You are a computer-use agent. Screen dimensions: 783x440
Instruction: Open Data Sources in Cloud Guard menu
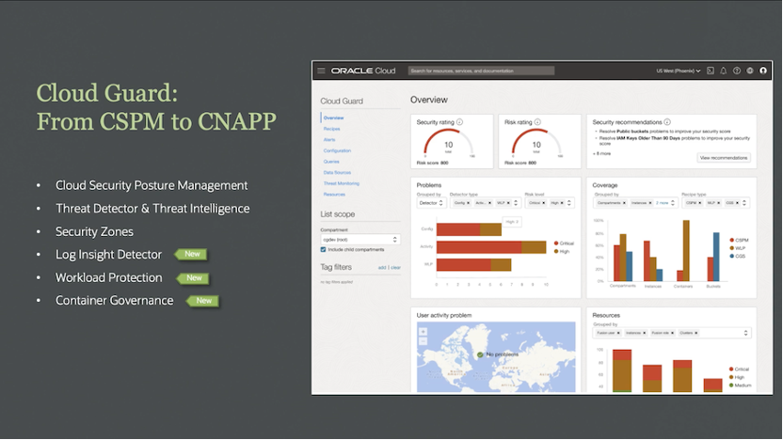click(337, 173)
